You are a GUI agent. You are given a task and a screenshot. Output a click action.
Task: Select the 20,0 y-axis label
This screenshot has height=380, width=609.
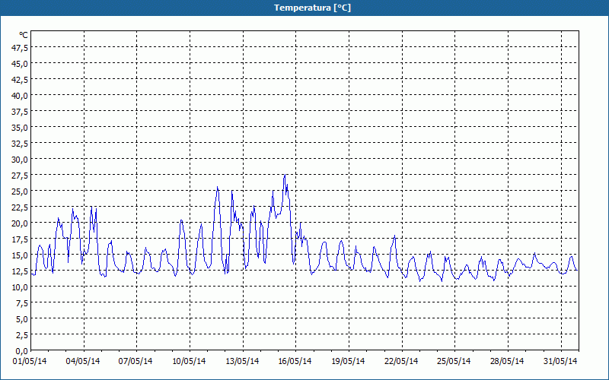pos(21,223)
